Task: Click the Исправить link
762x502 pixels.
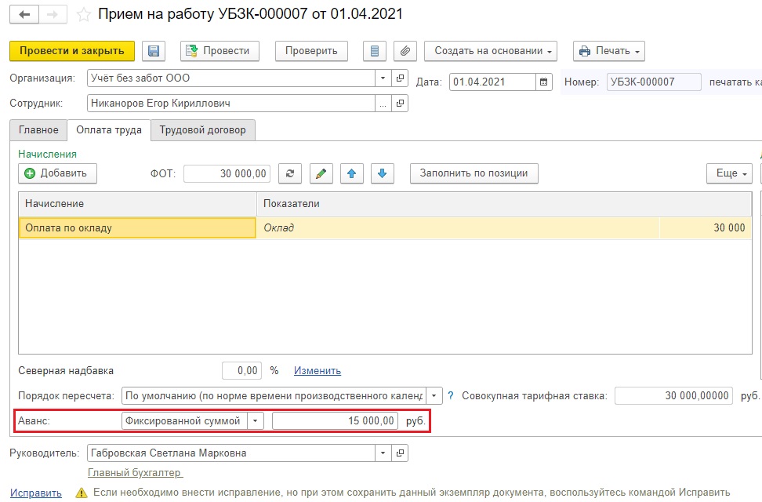Action: (36, 493)
